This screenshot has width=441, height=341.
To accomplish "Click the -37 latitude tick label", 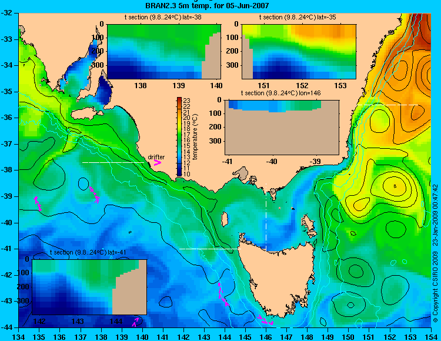I will [6, 144].
